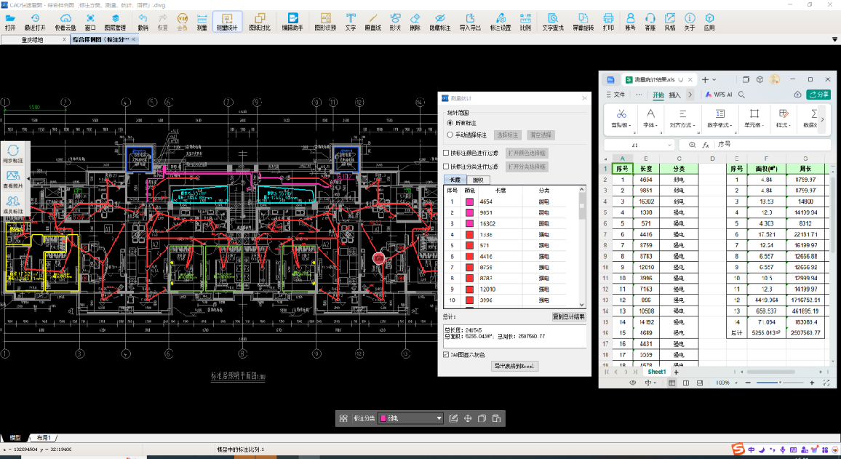Click the 同步标注 sidebar icon
This screenshot has height=459, width=841.
point(13,154)
